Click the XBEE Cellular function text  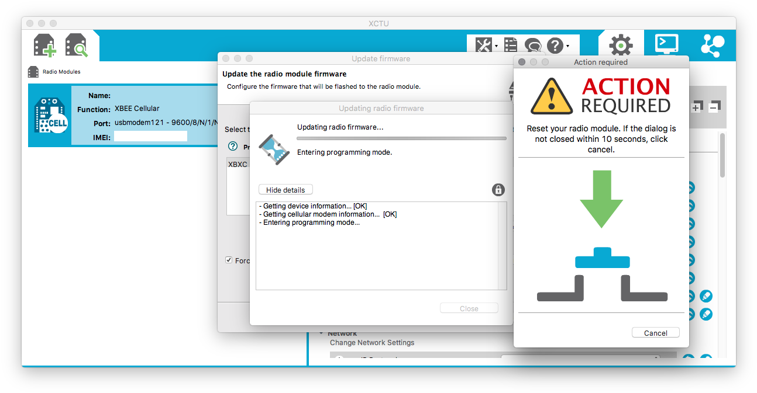(x=137, y=109)
